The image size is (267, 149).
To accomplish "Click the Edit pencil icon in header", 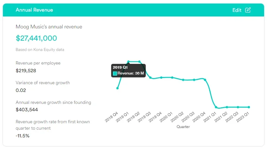I will pos(248,10).
